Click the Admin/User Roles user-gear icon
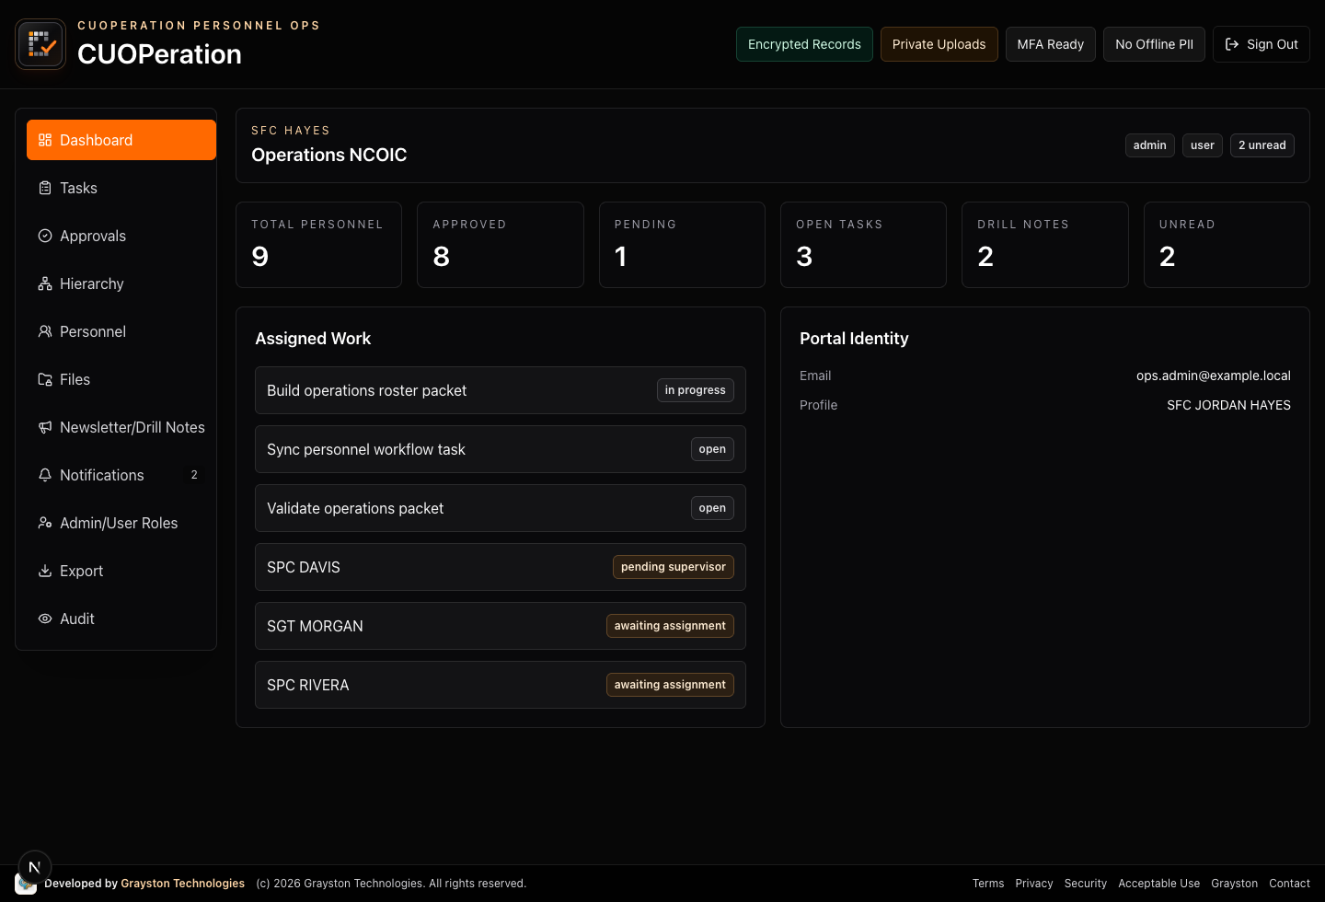The width and height of the screenshot is (1325, 902). coord(45,523)
